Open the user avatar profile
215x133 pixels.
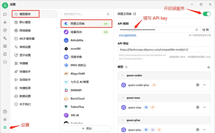click(x=5, y=5)
